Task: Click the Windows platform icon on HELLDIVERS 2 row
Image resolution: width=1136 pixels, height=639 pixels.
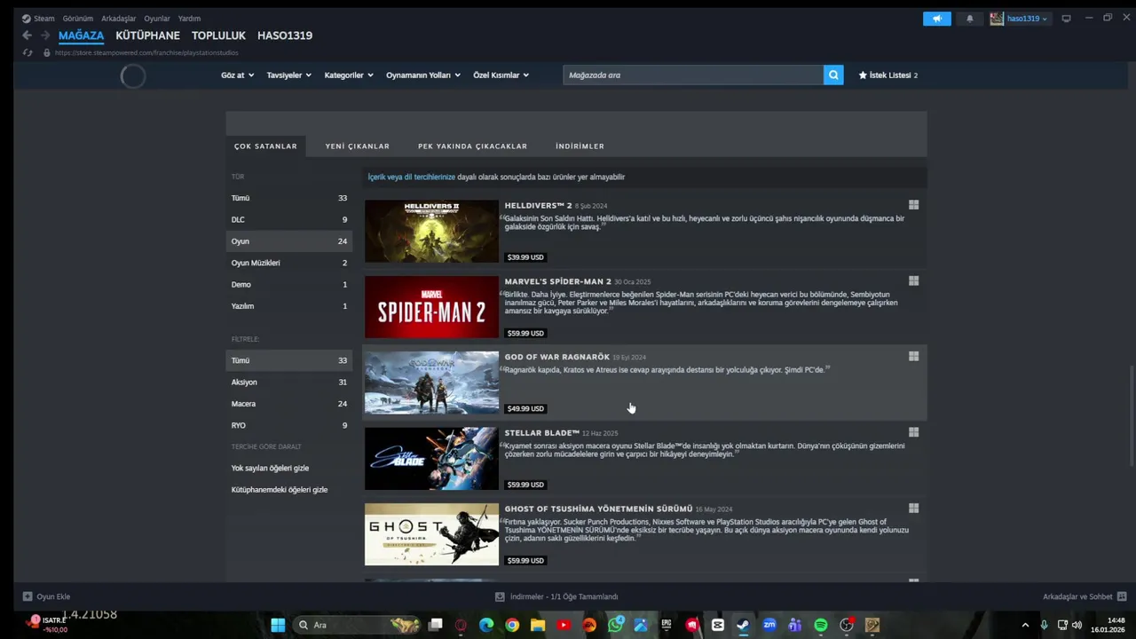Action: (913, 205)
